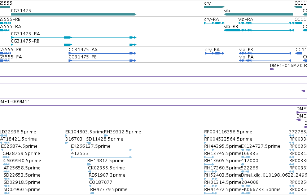
Task: Select the vib-RA transcript label
Action: pos(246,19)
